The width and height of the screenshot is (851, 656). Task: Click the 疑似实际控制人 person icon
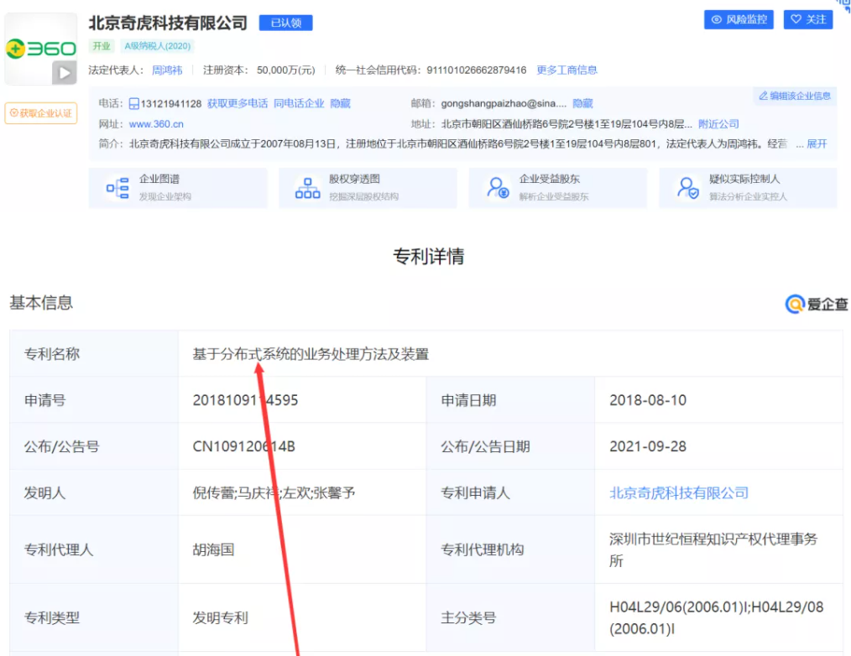687,188
